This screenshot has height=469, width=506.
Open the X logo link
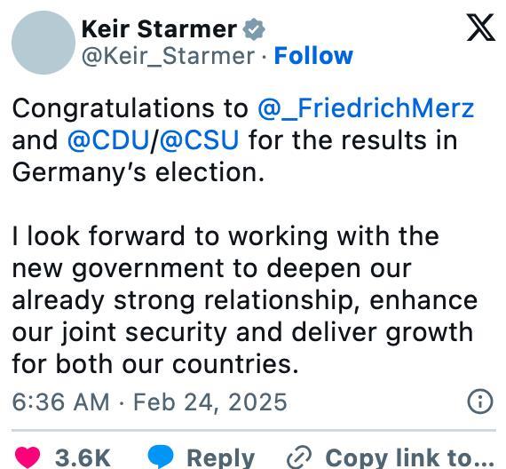tap(480, 28)
